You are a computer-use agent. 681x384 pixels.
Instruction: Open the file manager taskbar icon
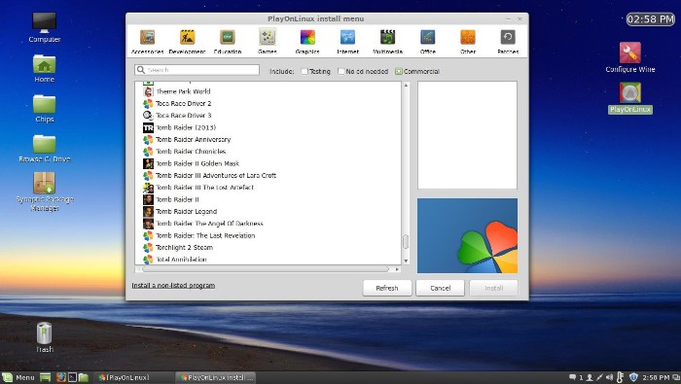tap(84, 377)
